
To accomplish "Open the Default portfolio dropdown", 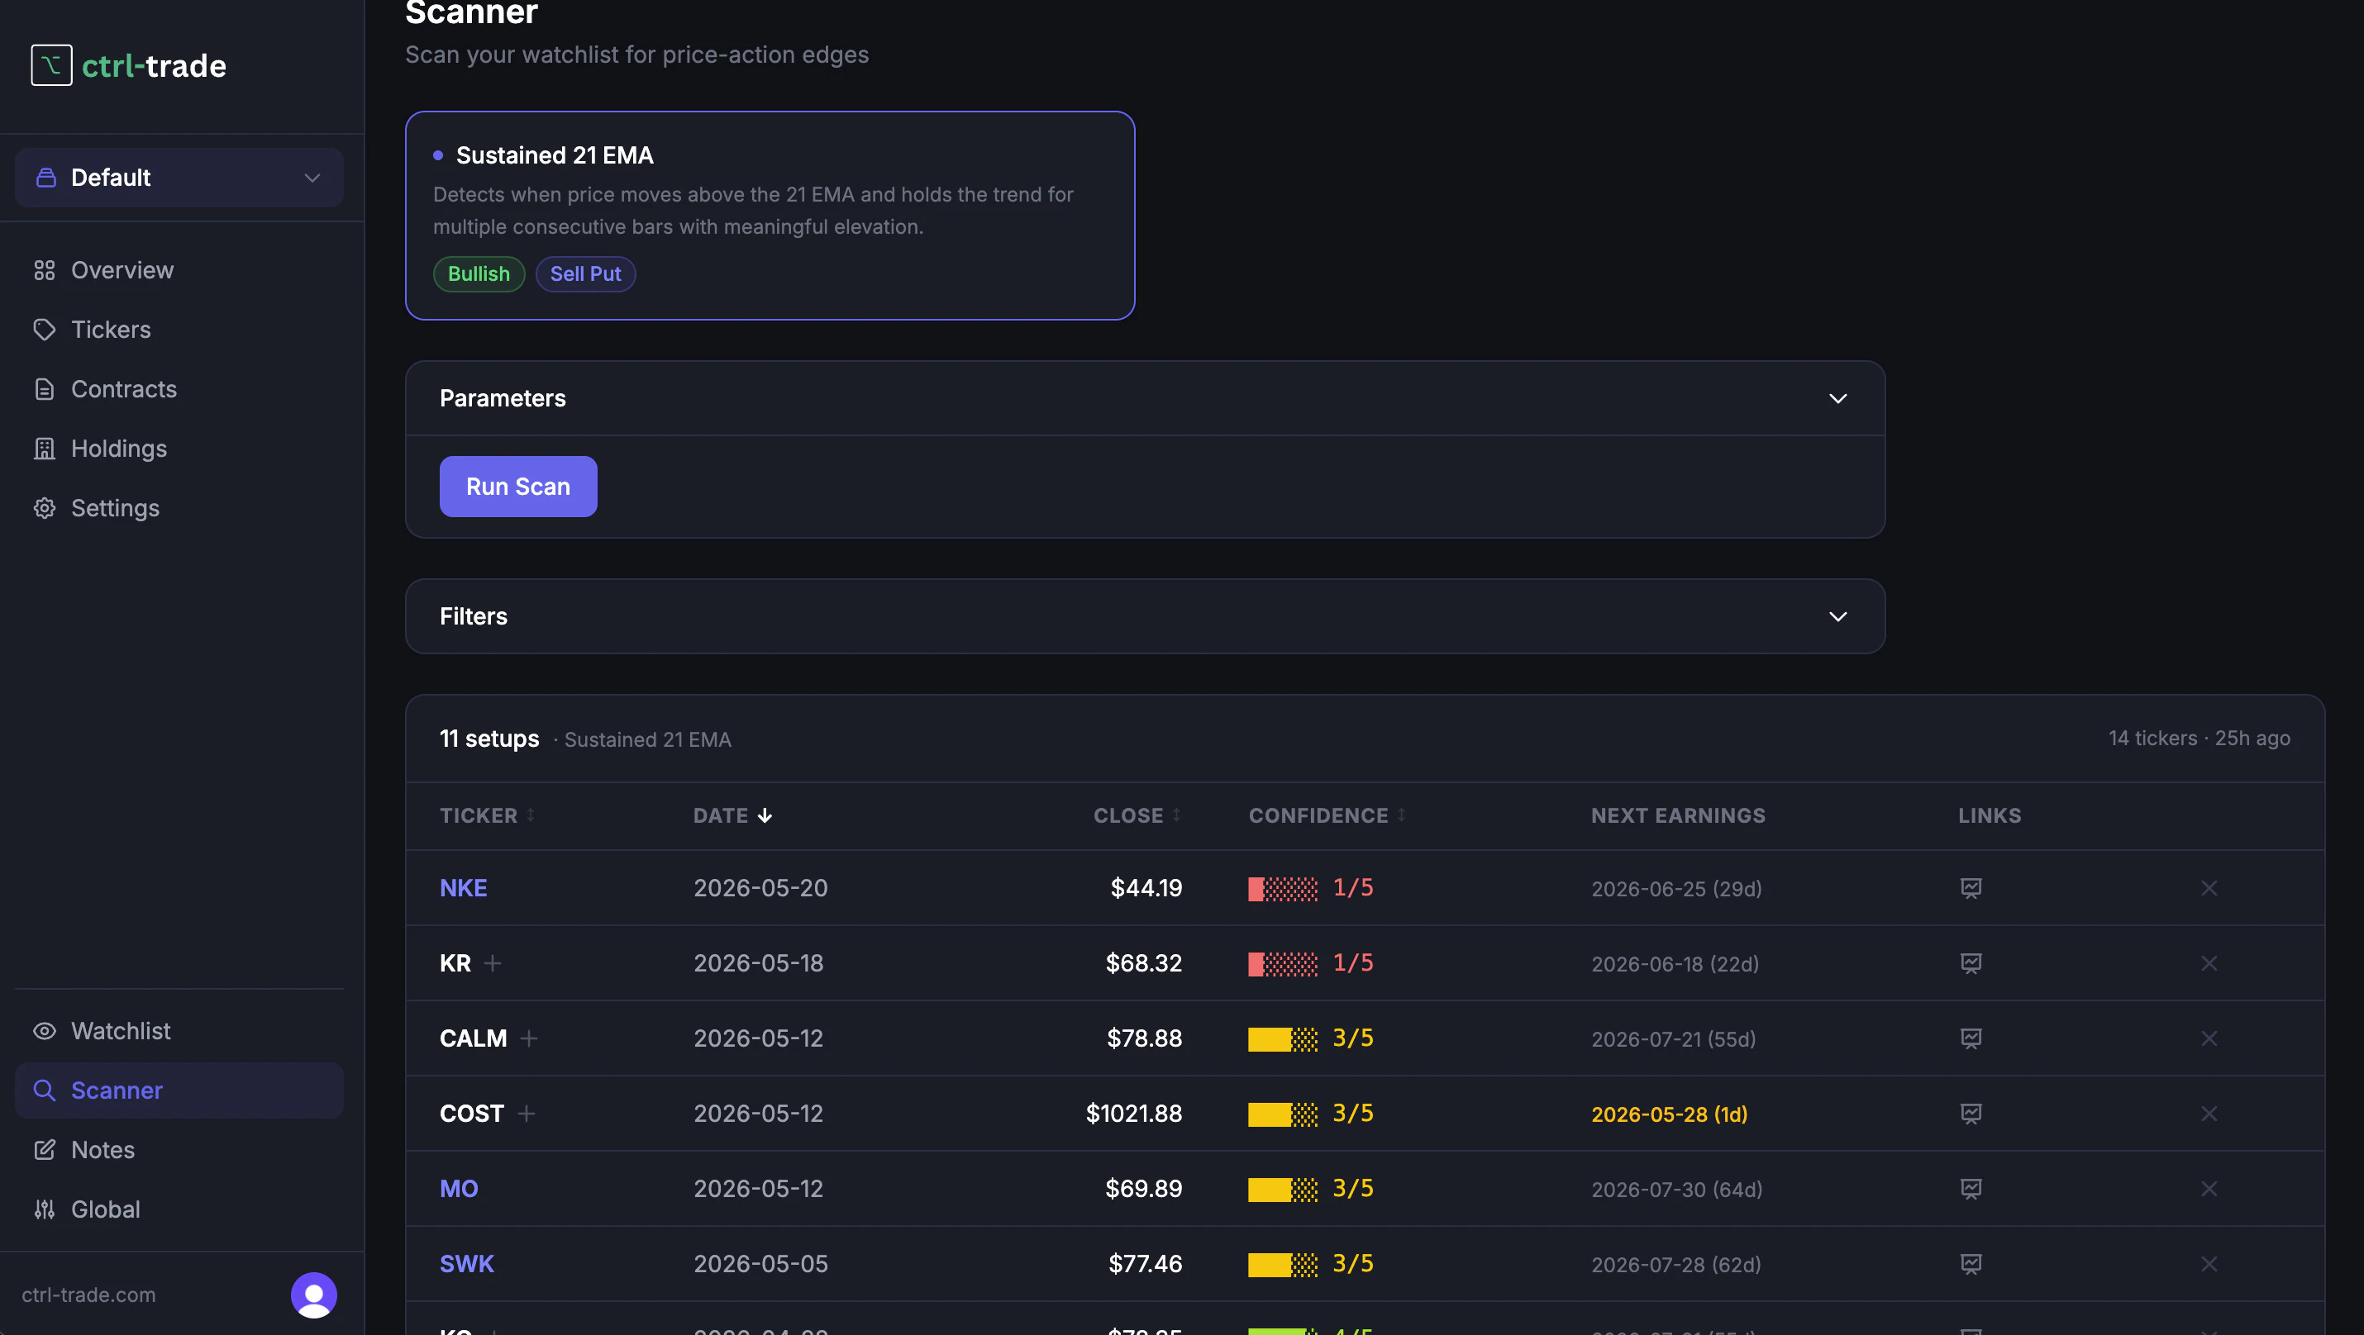I will [x=179, y=177].
